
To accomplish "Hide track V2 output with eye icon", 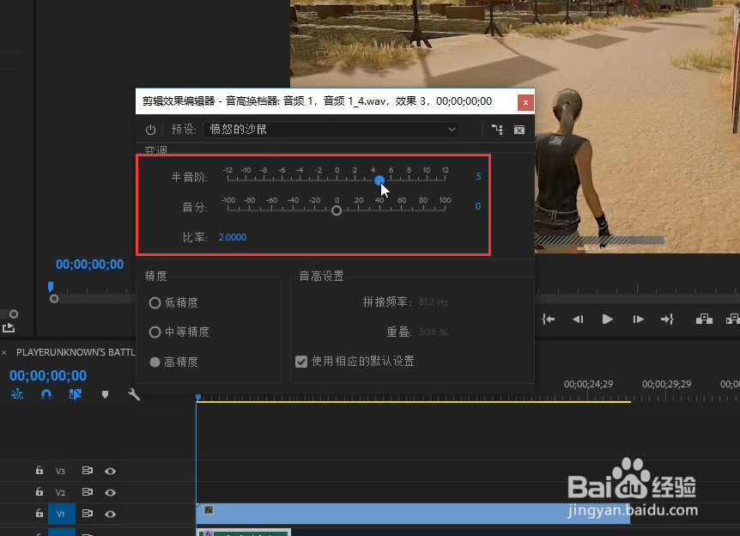I will [x=111, y=492].
